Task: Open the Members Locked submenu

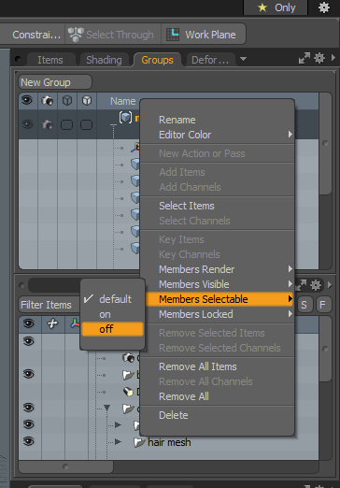Action: [217, 314]
